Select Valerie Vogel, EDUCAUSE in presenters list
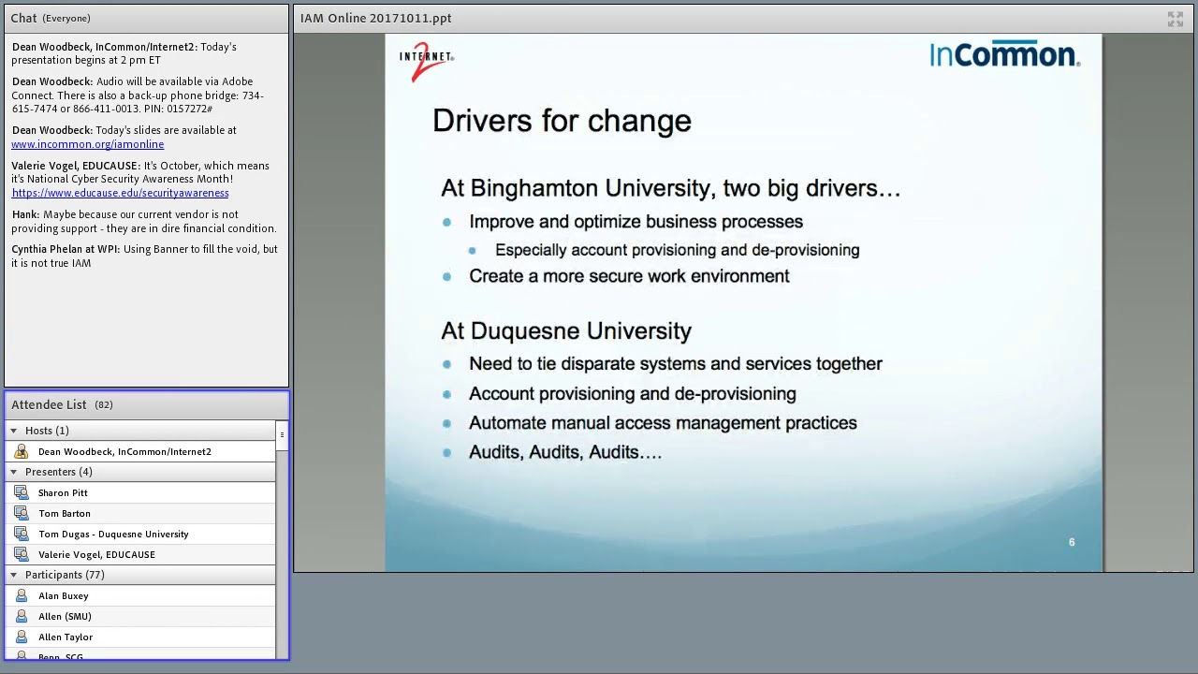 pyautogui.click(x=140, y=555)
